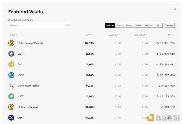The image size is (183, 124).
Task: Select the Balancer filter tab
Action: point(148,25)
